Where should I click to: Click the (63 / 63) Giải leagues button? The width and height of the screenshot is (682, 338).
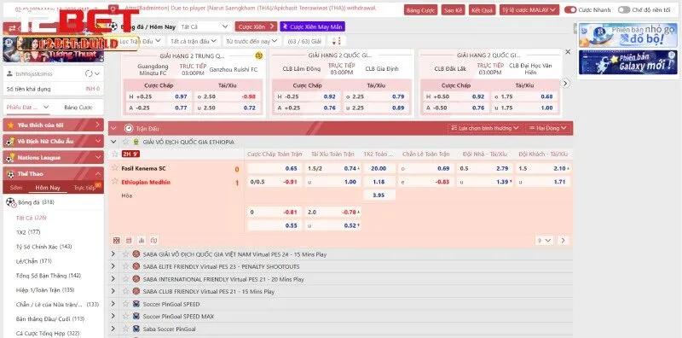click(x=305, y=41)
